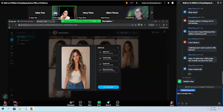Screen dimensions: 223x111
Task: Open meeting info icon in title bar
Action: tap(2, 3)
